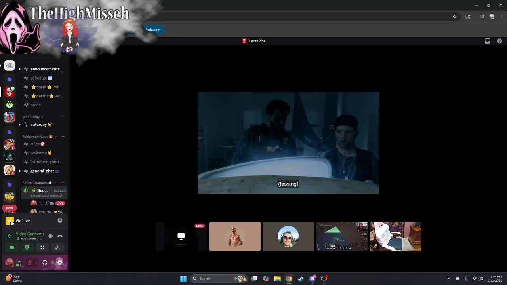This screenshot has height=285, width=507.
Task: Add a channel to #caturday category
Action: click(x=63, y=117)
